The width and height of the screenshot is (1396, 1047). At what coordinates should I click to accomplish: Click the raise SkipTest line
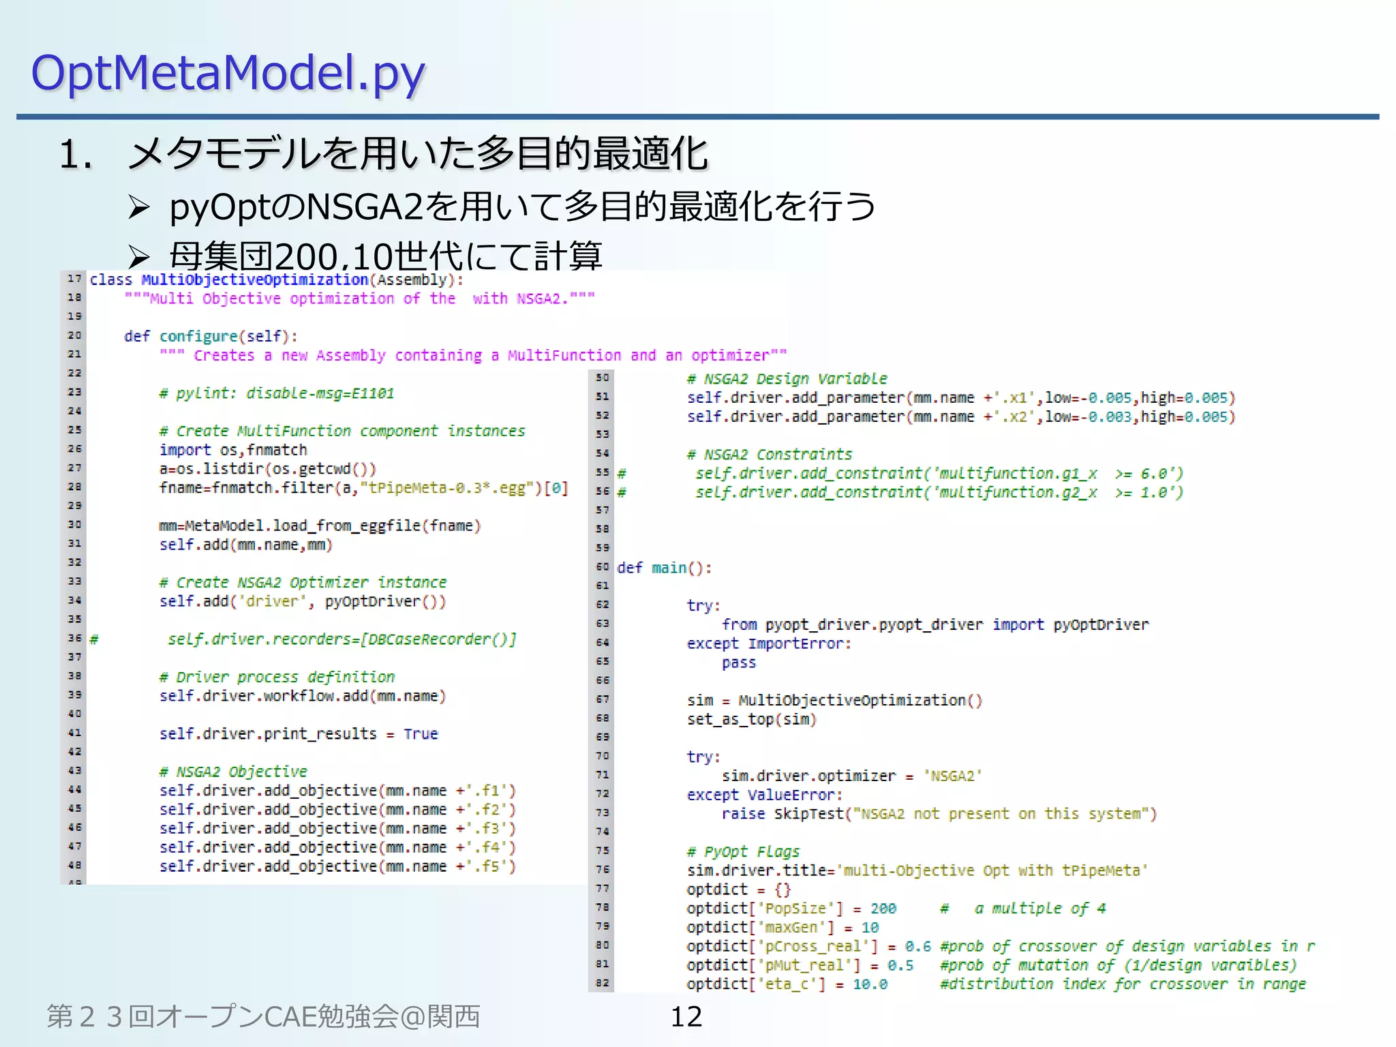(939, 814)
